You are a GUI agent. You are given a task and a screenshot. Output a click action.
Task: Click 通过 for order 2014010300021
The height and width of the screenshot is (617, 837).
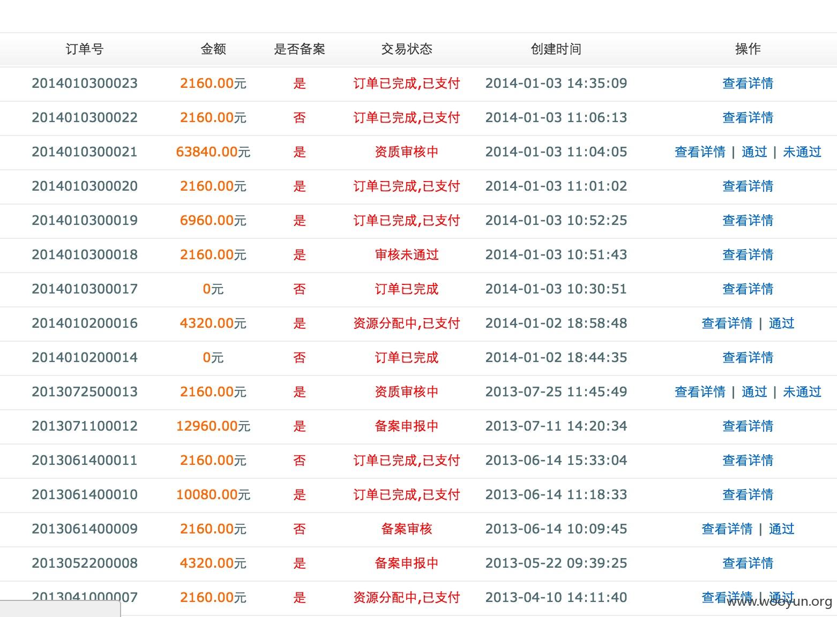(x=754, y=152)
